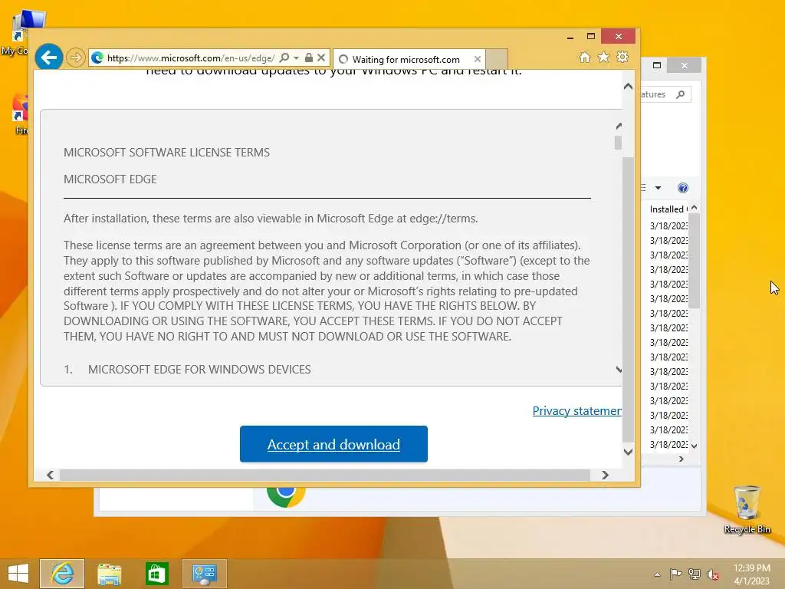785x589 pixels.
Task: Open a new blank tab in IE
Action: point(497,58)
